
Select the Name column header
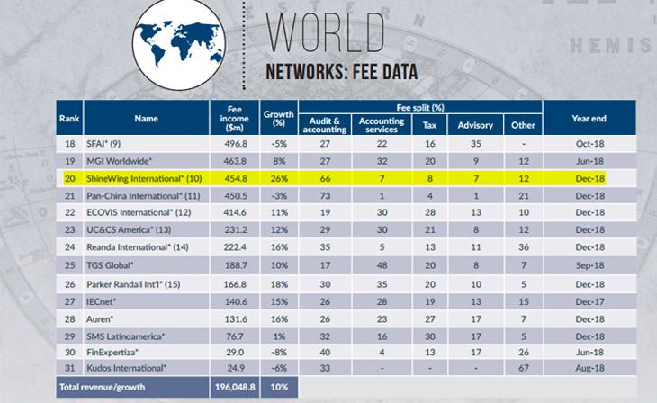147,118
